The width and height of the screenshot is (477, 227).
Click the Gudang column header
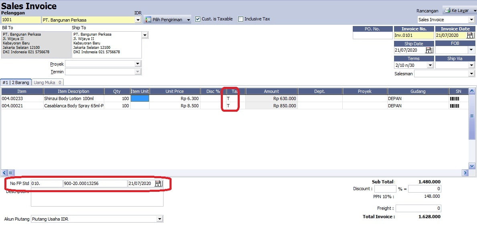point(418,91)
